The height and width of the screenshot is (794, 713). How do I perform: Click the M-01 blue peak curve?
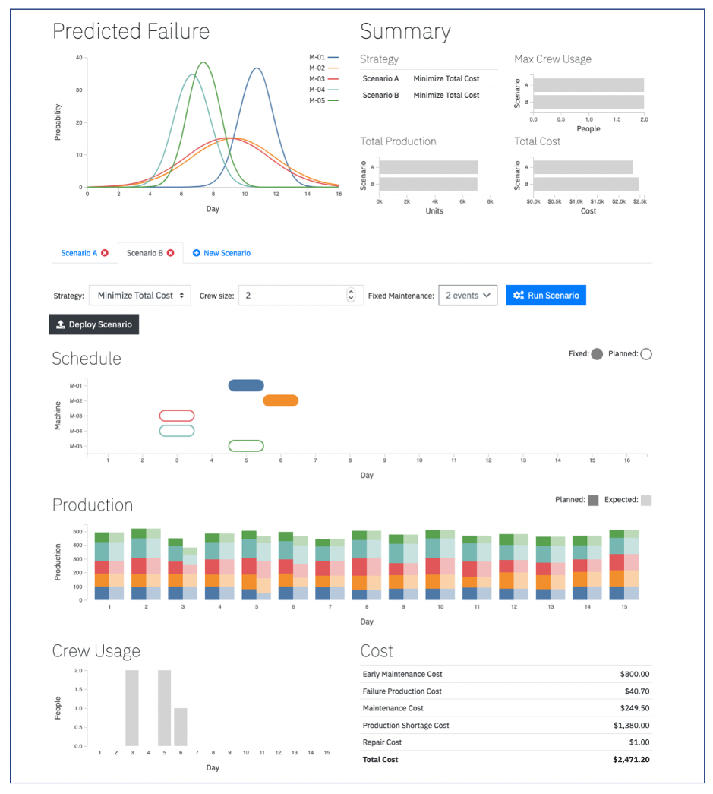point(257,68)
